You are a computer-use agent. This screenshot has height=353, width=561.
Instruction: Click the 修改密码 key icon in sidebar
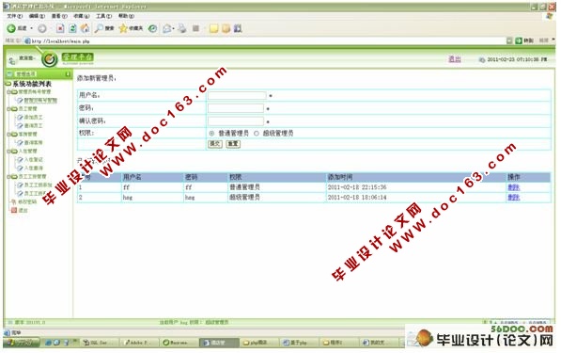click(x=14, y=201)
